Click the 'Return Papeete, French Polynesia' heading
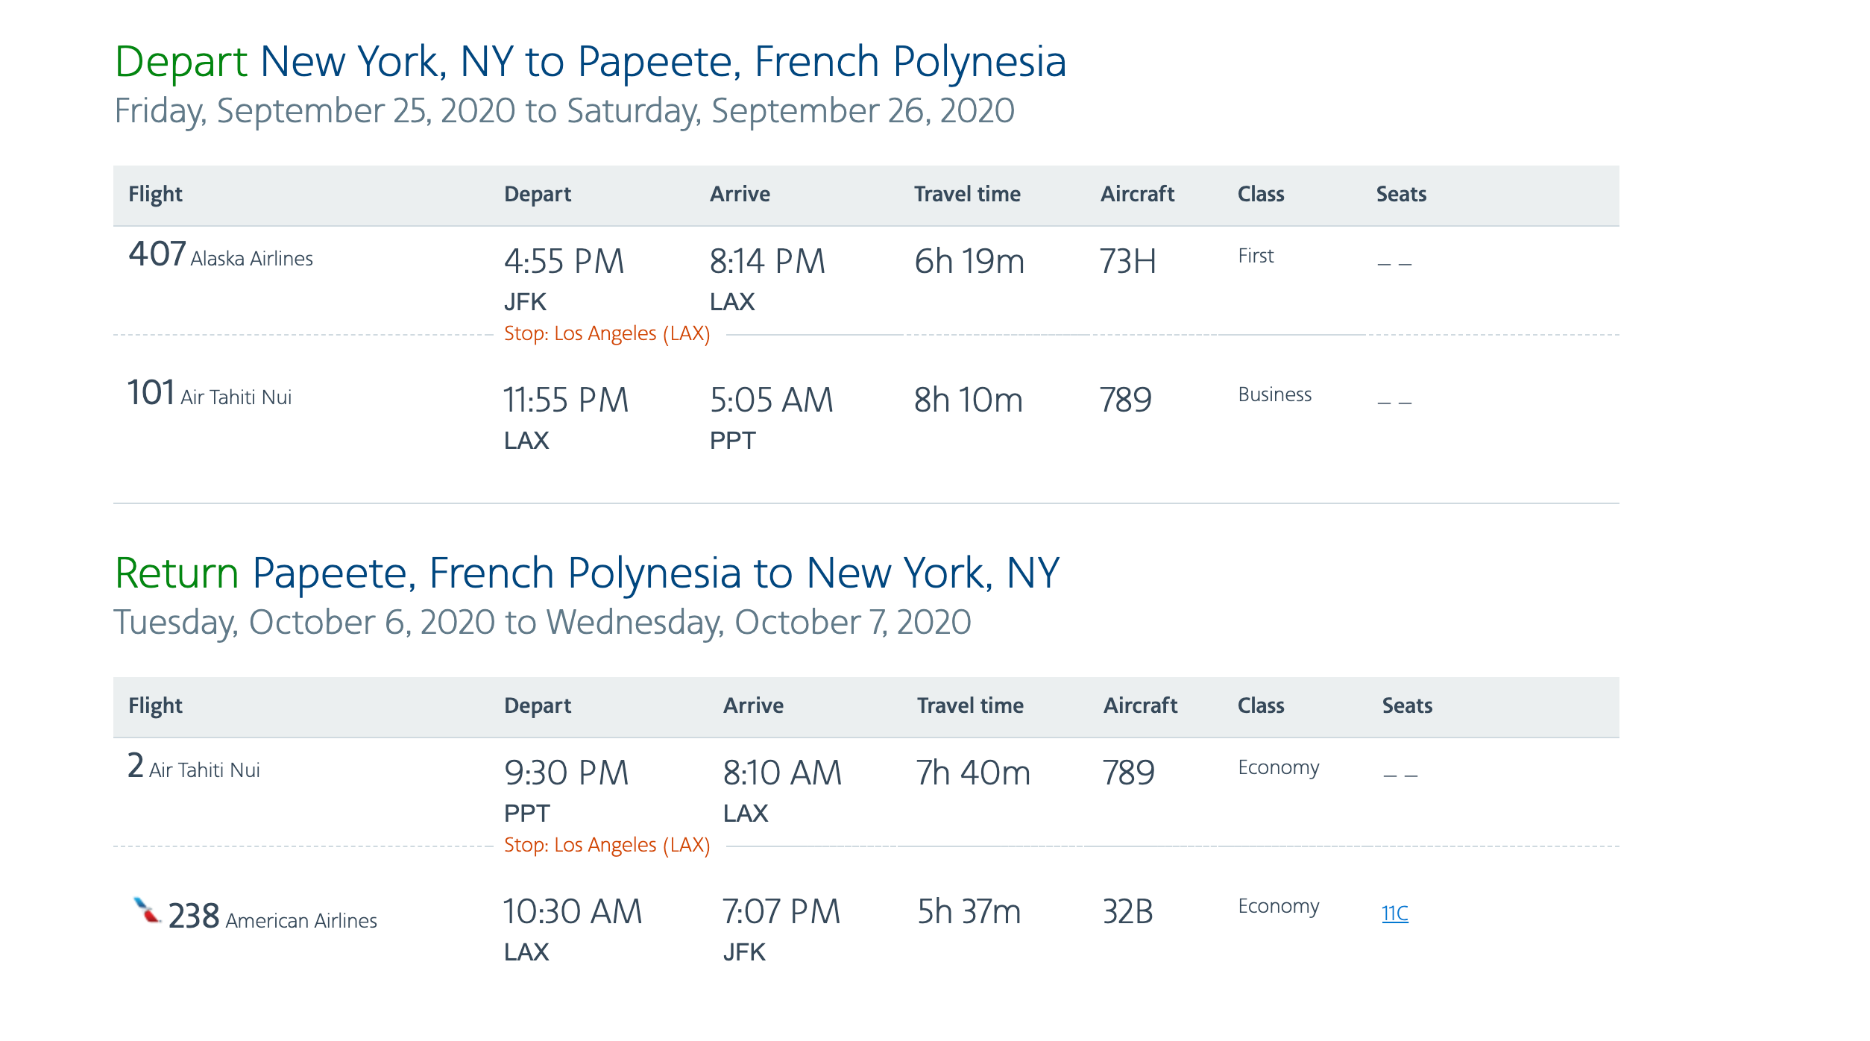The width and height of the screenshot is (1870, 1041). point(587,573)
